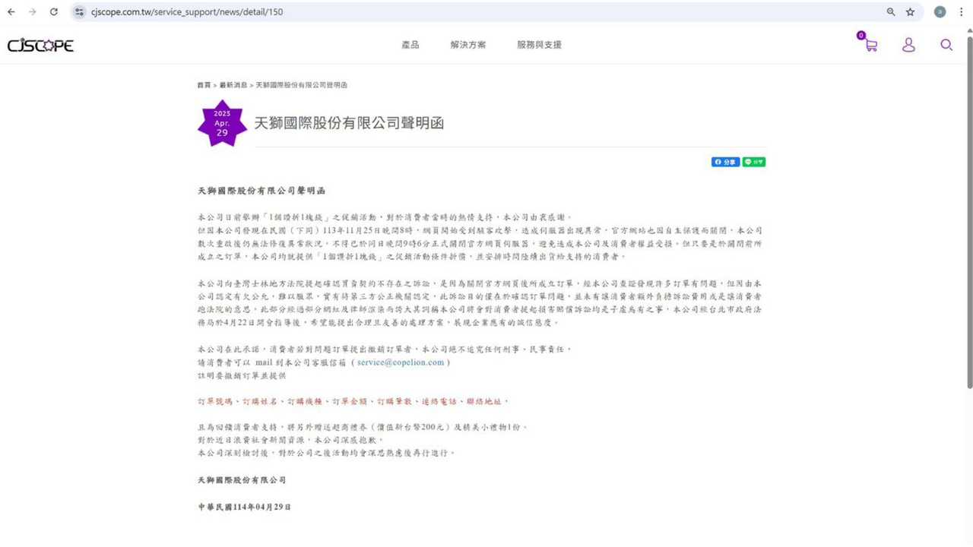This screenshot has height=547, width=973.
Task: Open site search magnifier icon
Action: pos(946,45)
